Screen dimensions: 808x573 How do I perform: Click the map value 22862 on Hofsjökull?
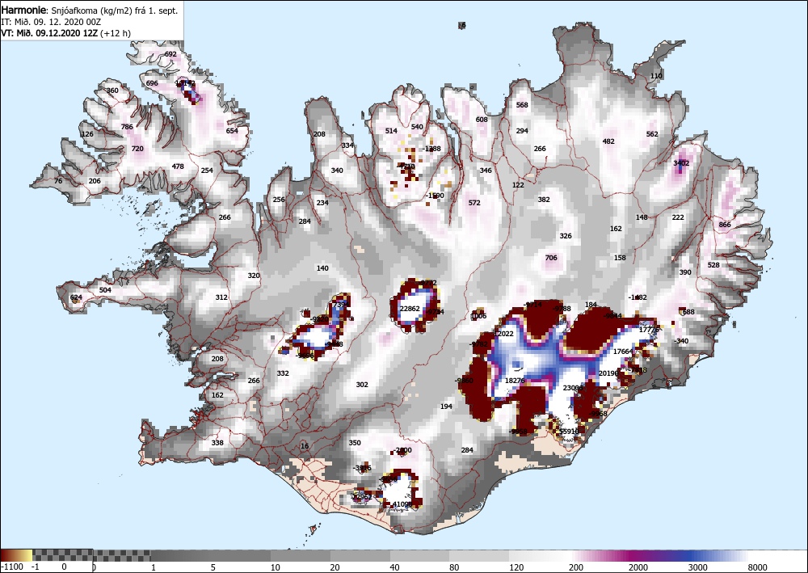[410, 309]
